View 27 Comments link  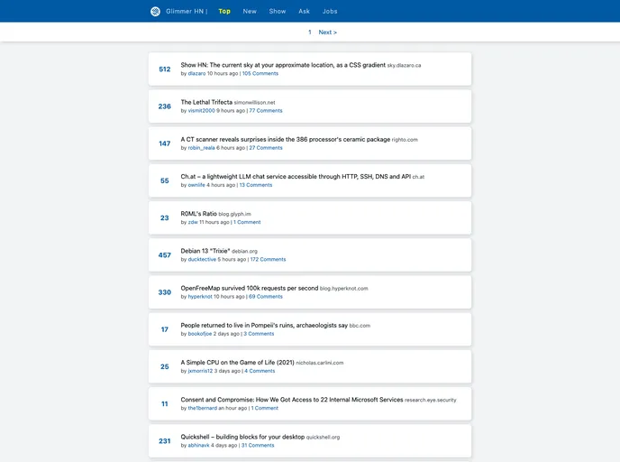[265, 148]
